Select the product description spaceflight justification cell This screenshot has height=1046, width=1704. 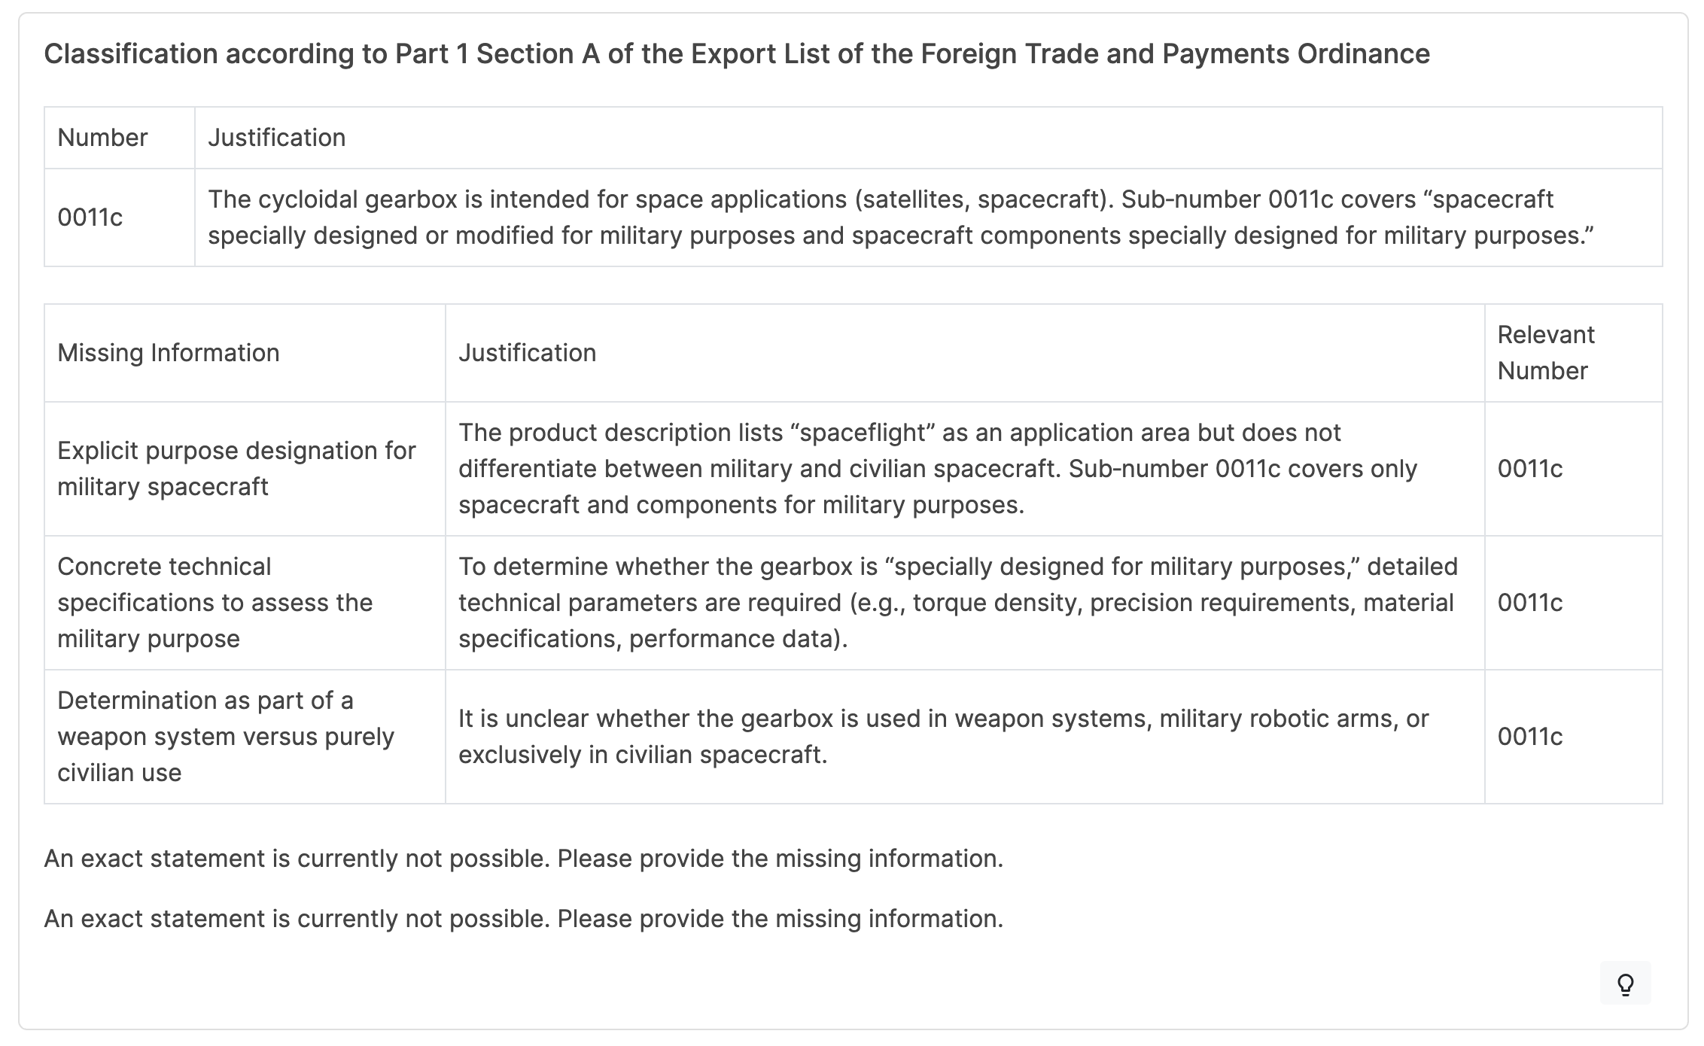(937, 469)
